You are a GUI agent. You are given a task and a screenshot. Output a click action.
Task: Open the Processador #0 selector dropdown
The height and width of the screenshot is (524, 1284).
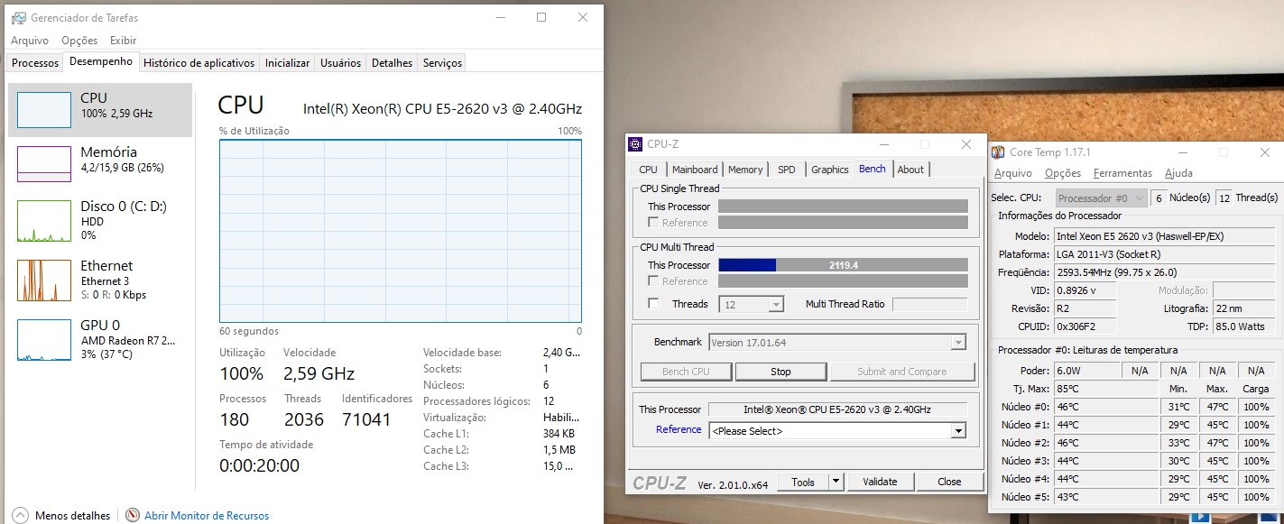(x=1101, y=198)
